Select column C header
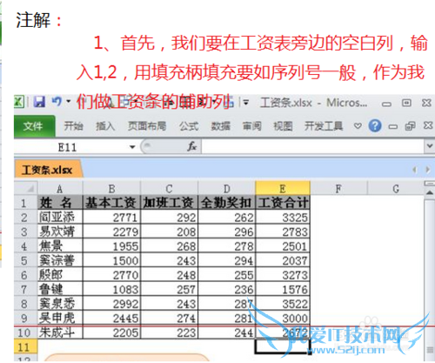 point(169,189)
